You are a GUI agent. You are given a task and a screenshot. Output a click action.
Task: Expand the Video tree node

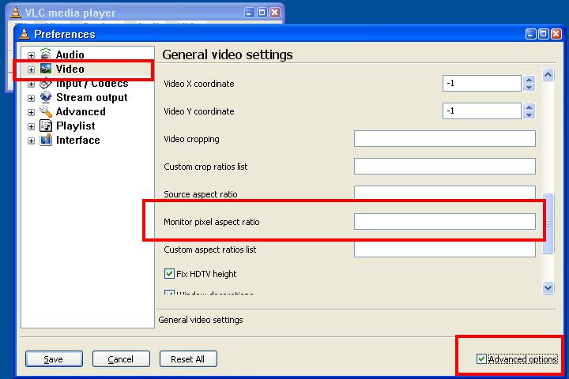31,69
